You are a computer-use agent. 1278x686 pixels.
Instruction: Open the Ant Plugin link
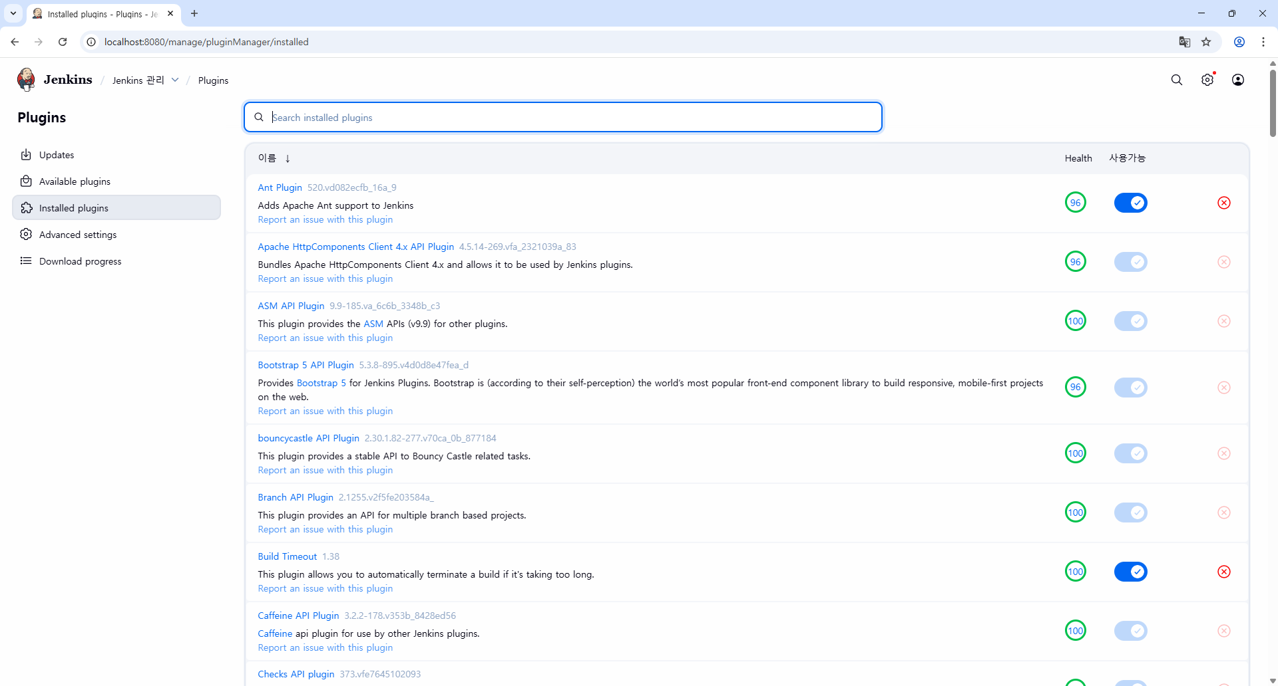(280, 187)
